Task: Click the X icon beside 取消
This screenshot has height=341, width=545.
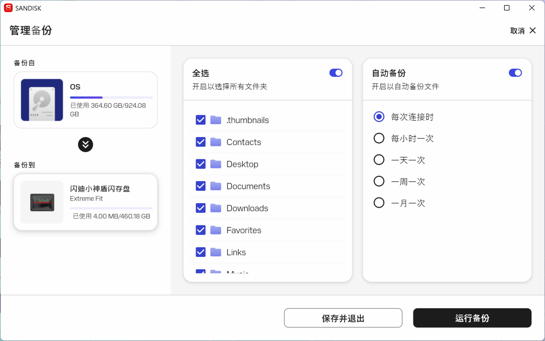Action: (533, 30)
